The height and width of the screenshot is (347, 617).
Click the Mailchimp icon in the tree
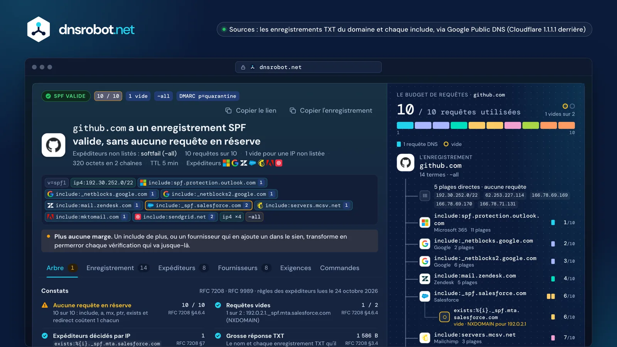(425, 338)
